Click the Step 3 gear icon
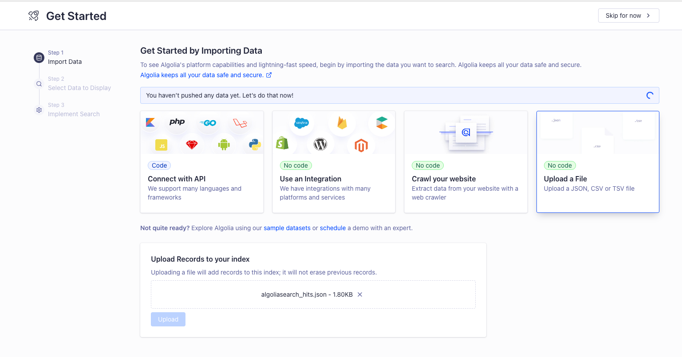682x357 pixels. tap(39, 110)
